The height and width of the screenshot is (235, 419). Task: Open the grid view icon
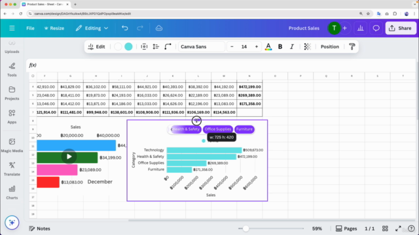(385, 228)
